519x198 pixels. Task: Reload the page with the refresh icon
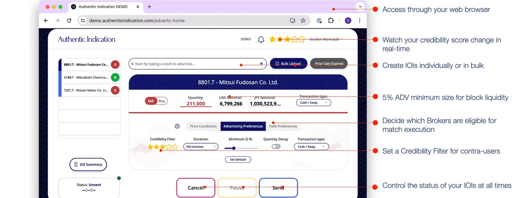point(69,21)
